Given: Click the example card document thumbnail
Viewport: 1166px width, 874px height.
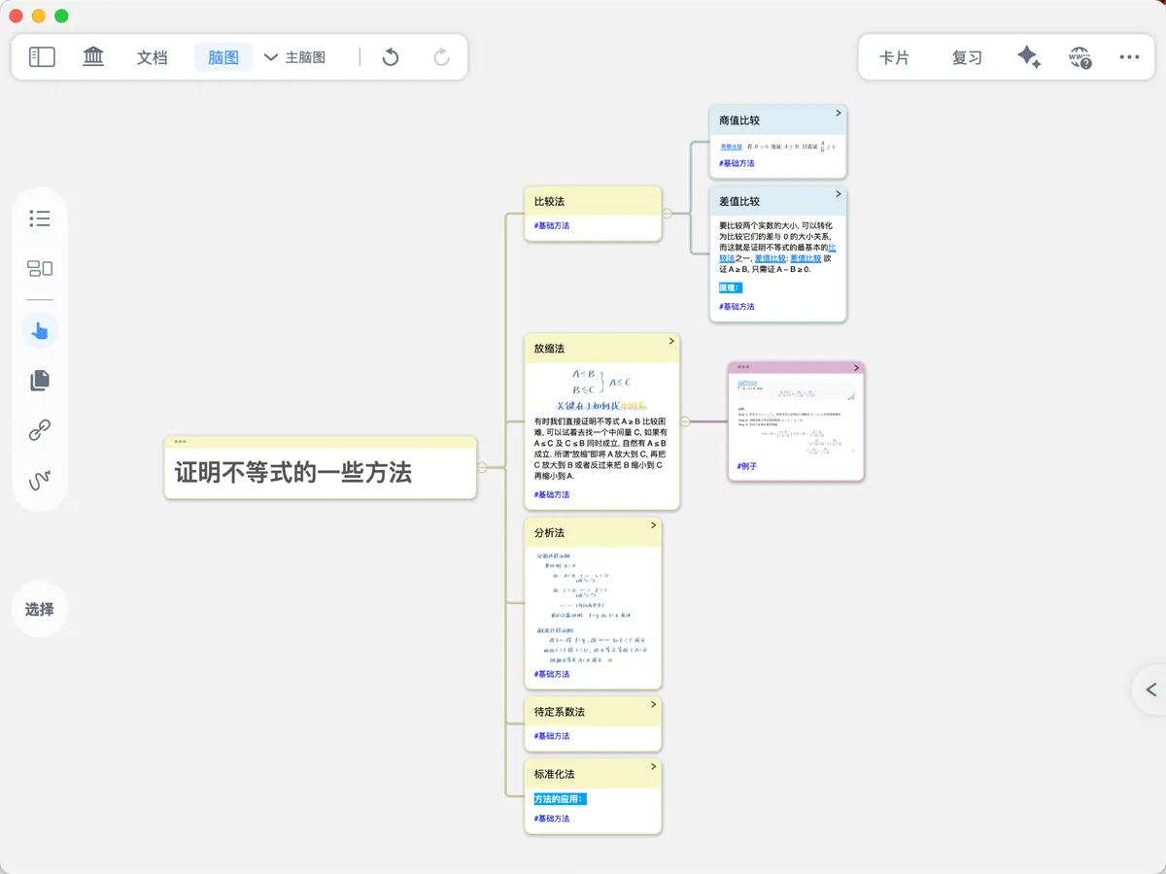Looking at the screenshot, I should tap(796, 418).
